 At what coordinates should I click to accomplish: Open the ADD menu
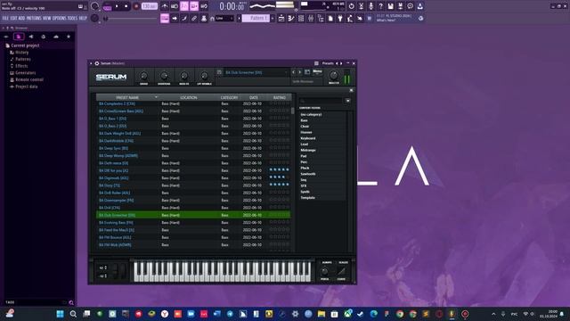(21, 18)
